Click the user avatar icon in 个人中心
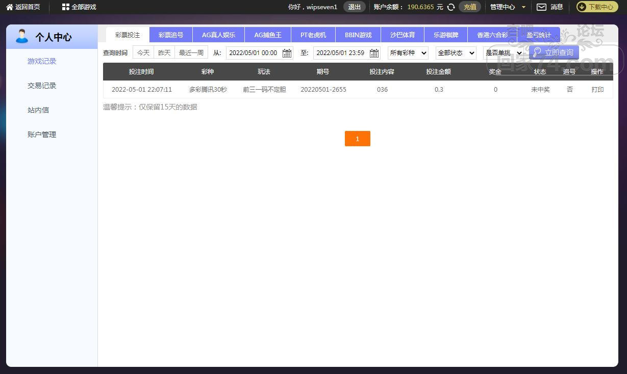The width and height of the screenshot is (627, 374). coord(22,36)
